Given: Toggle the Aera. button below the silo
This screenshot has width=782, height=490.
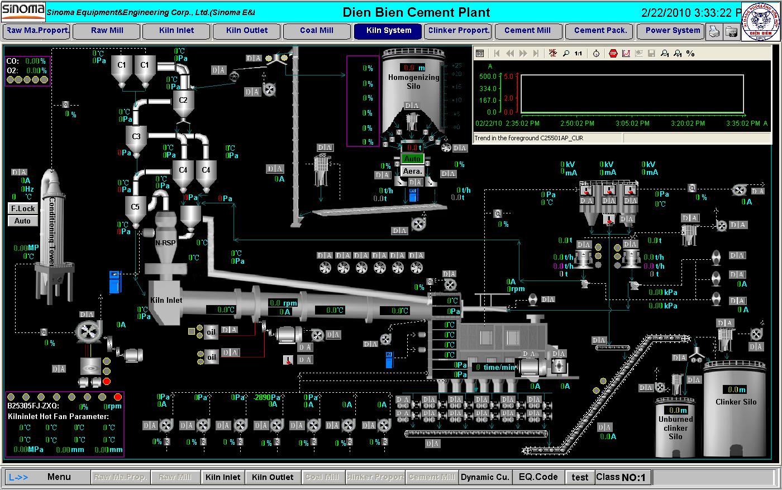Looking at the screenshot, I should point(412,171).
